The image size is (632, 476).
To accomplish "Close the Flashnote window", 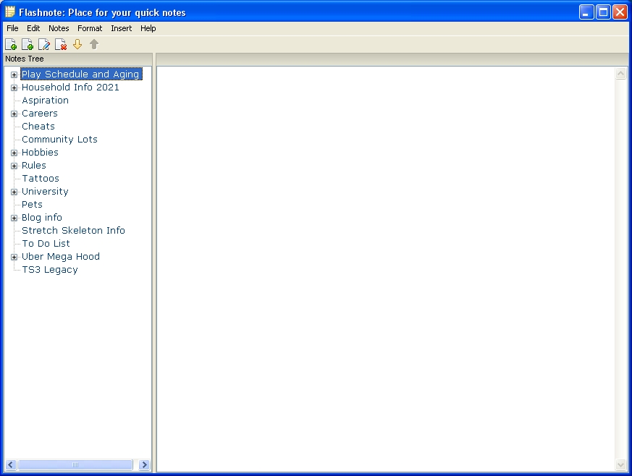I will 620,12.
